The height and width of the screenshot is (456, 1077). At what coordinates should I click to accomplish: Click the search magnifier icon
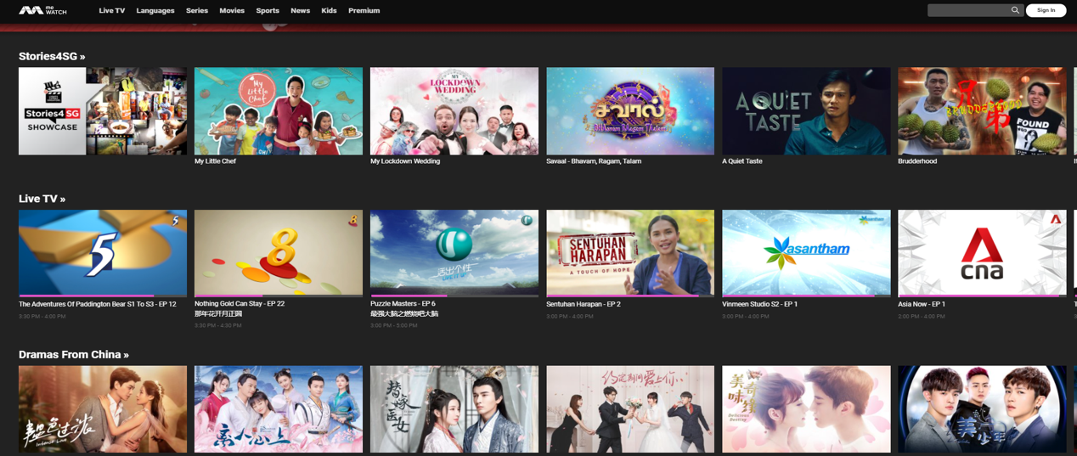pyautogui.click(x=1014, y=10)
